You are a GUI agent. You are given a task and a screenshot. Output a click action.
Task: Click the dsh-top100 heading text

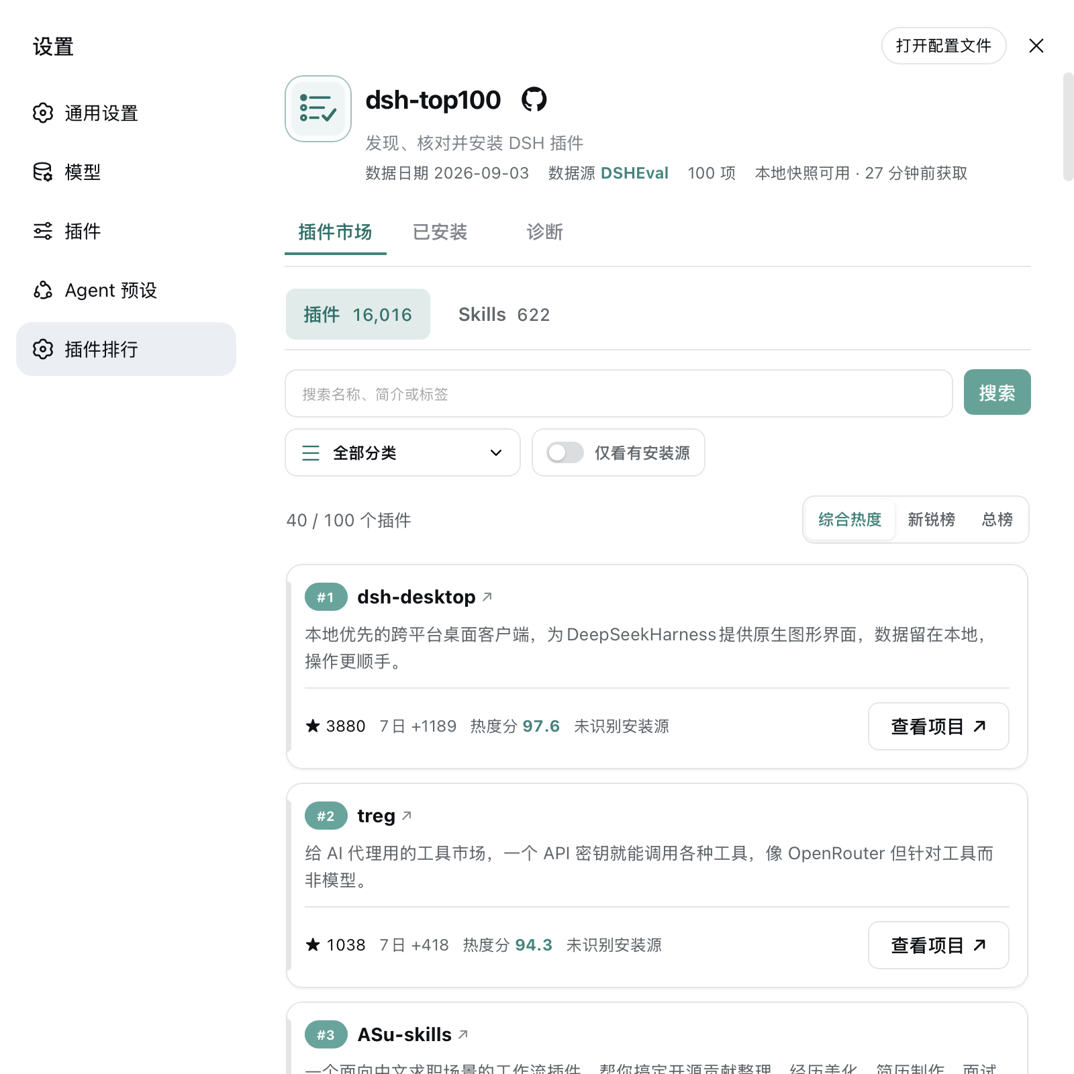click(x=433, y=100)
